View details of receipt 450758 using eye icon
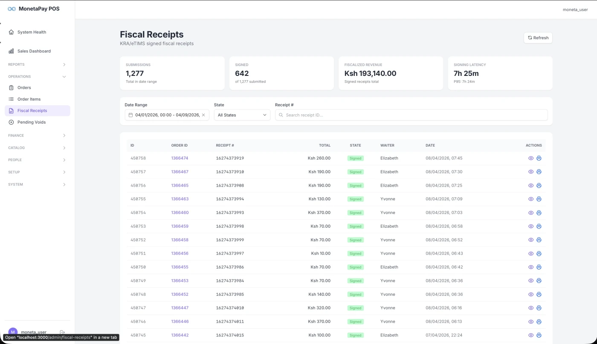The image size is (597, 344). (x=531, y=158)
